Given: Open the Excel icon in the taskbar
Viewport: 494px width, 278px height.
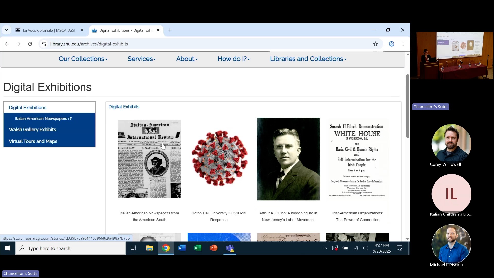Looking at the screenshot, I should [x=198, y=248].
